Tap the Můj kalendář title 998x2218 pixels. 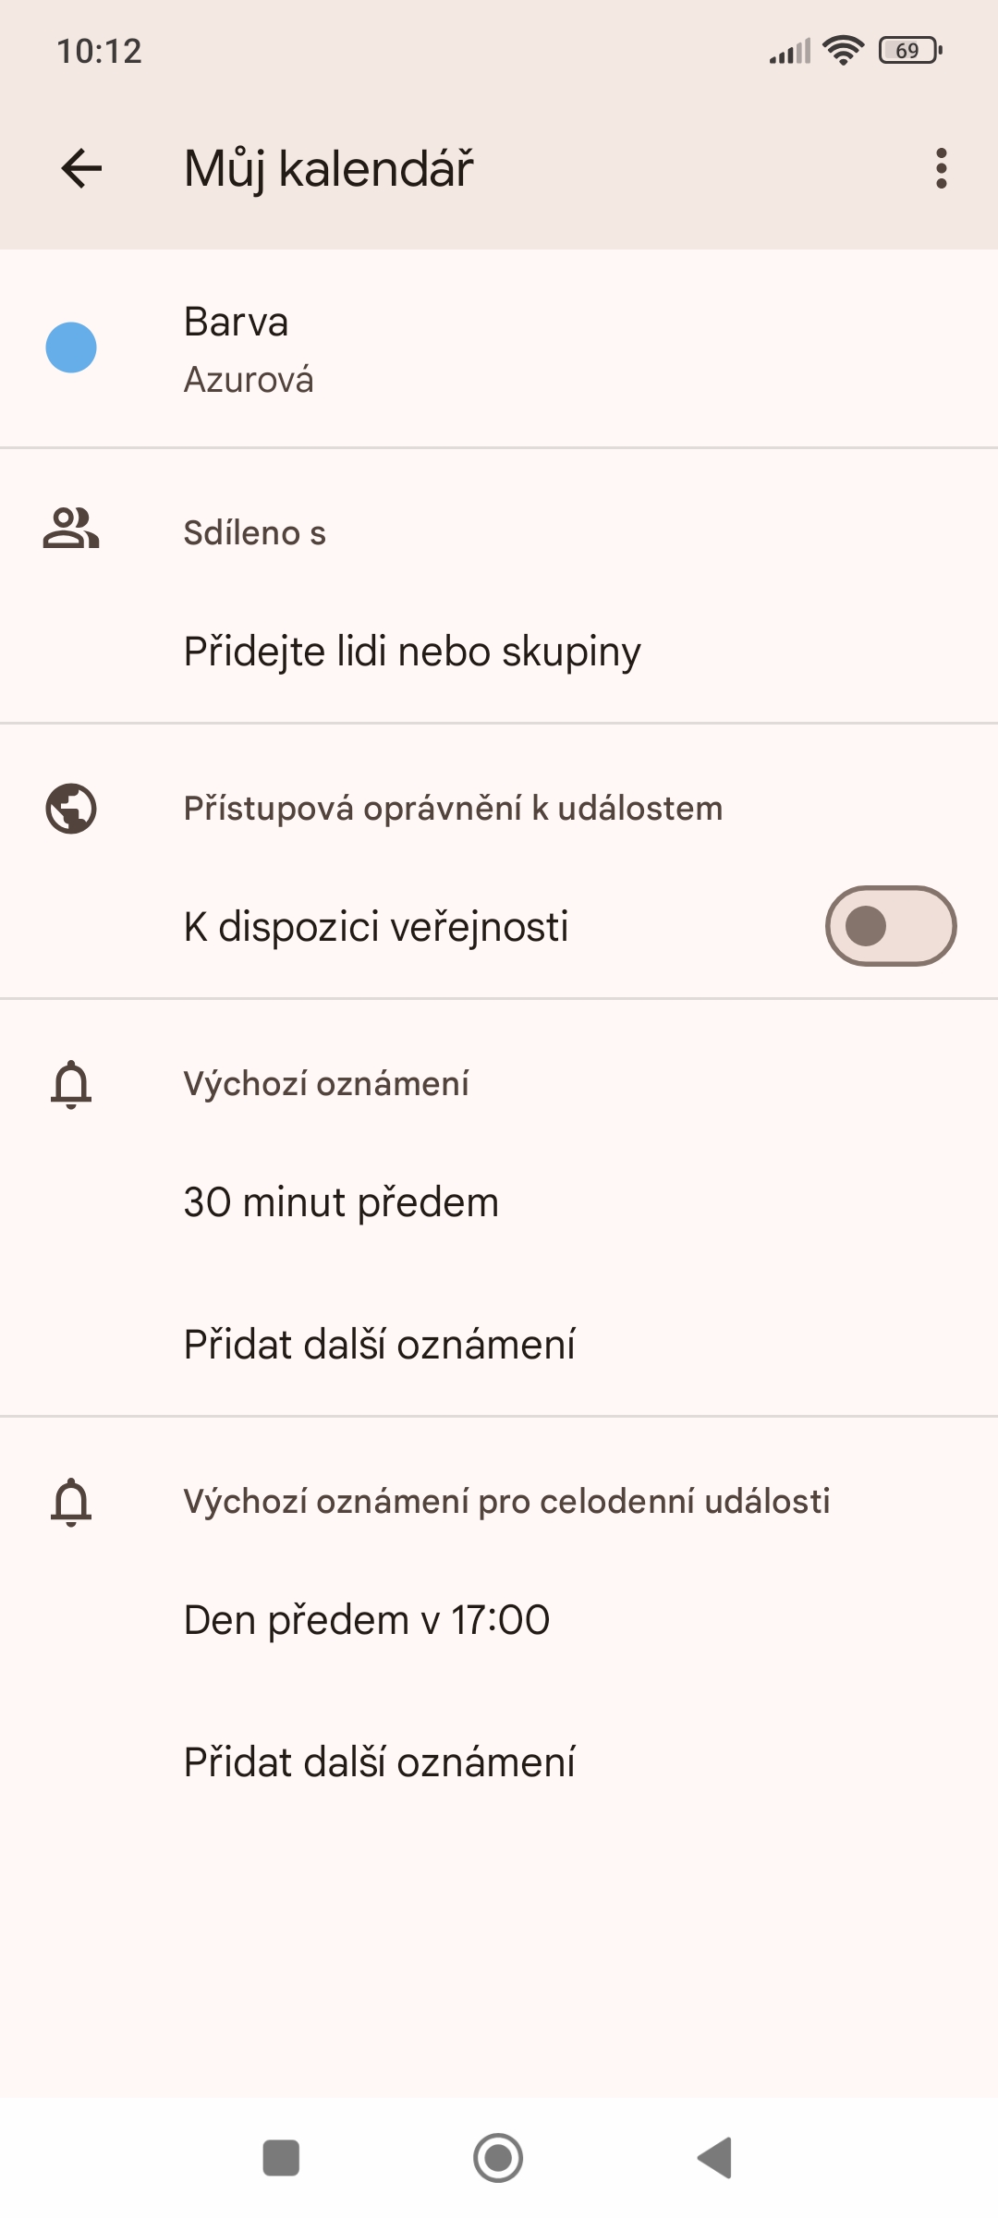click(x=329, y=168)
